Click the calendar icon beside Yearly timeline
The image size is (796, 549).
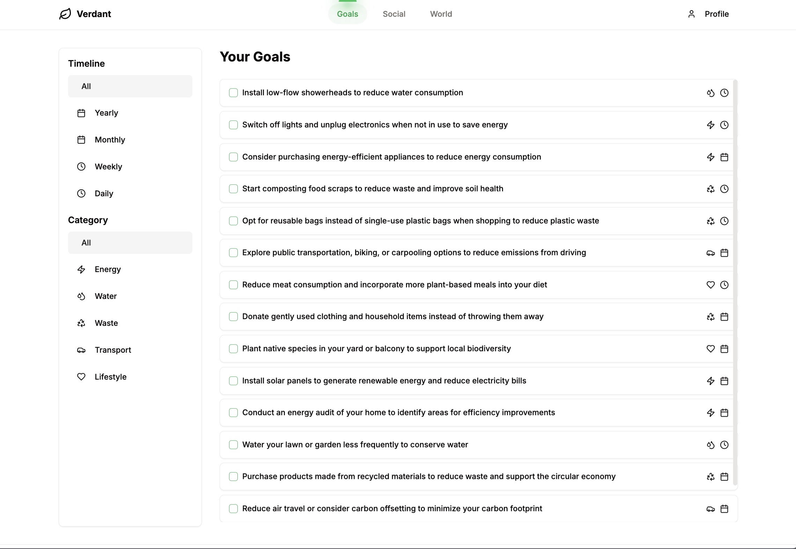click(81, 113)
